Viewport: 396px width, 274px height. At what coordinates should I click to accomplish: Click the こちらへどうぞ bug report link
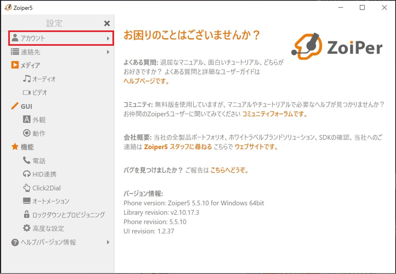[230, 170]
